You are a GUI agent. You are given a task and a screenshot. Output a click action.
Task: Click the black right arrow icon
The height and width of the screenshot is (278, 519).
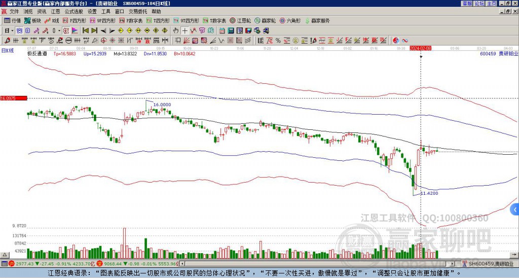click(x=112, y=30)
